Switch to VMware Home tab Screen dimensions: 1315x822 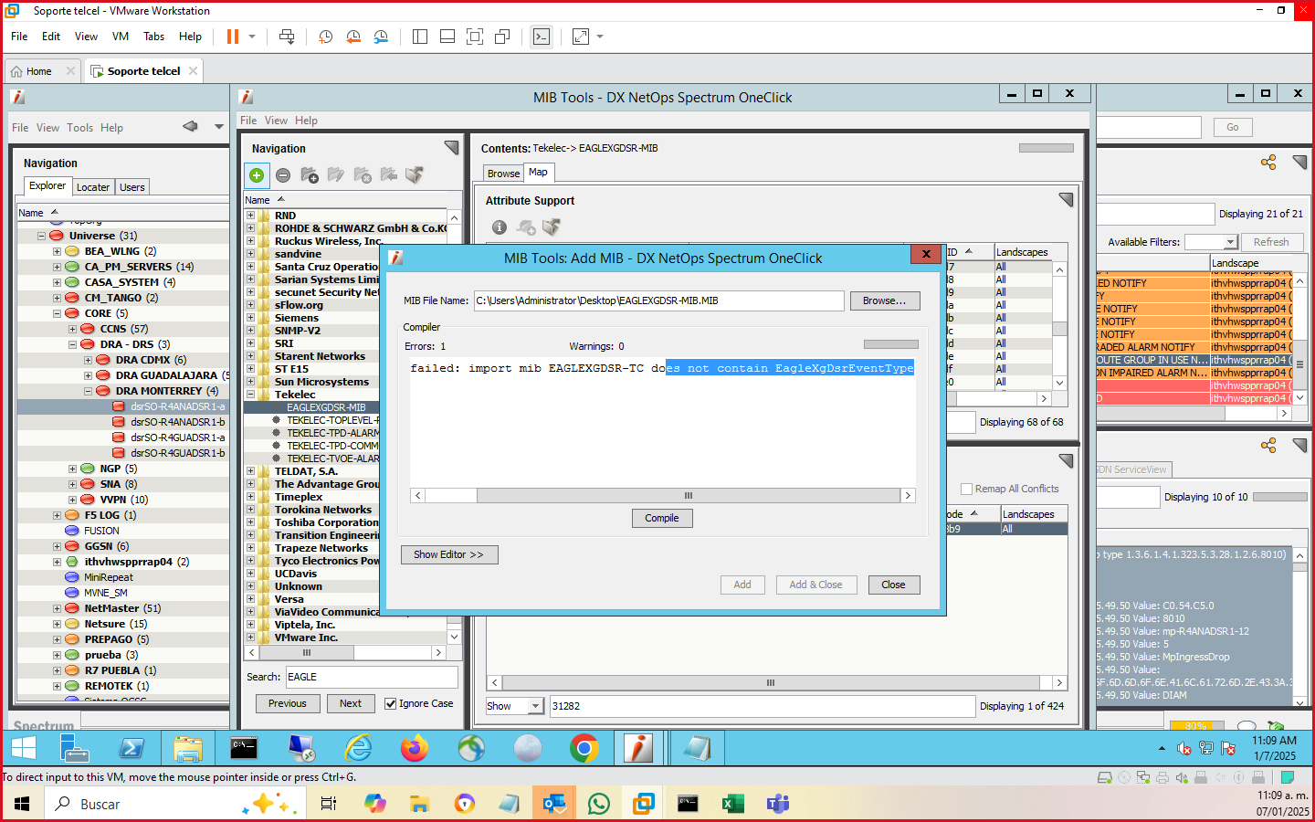point(39,71)
